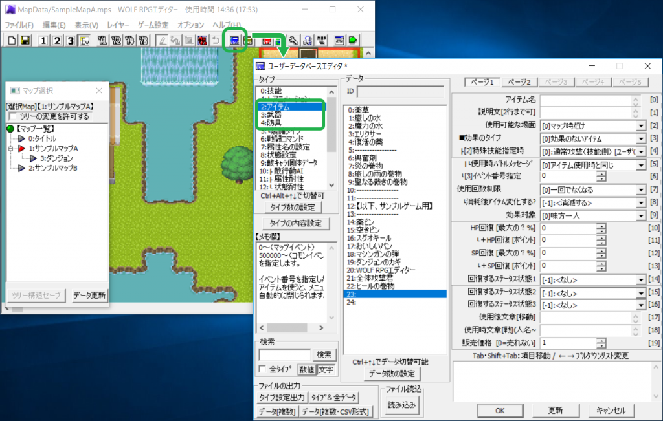Switch to the Ev event layer icon
Viewport: 663px width, 421px height.
84,40
